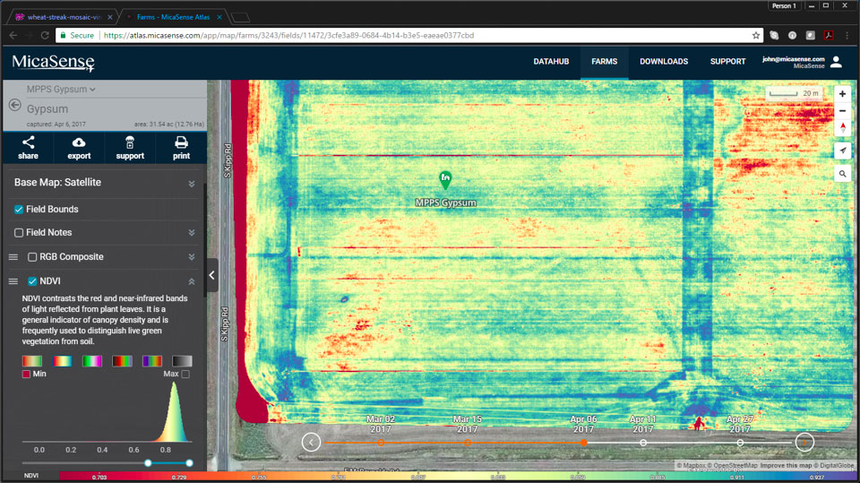Image resolution: width=860 pixels, height=483 pixels.
Task: Enable the Field Notes checkbox
Action: click(19, 233)
